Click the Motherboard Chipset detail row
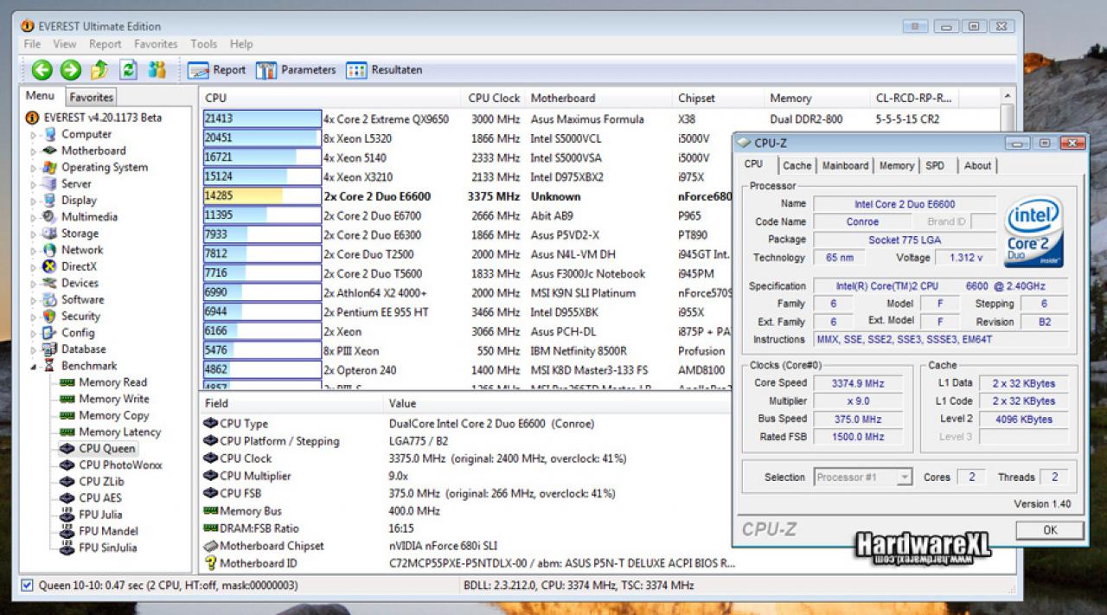Viewport: 1107px width, 615px height. (x=467, y=546)
